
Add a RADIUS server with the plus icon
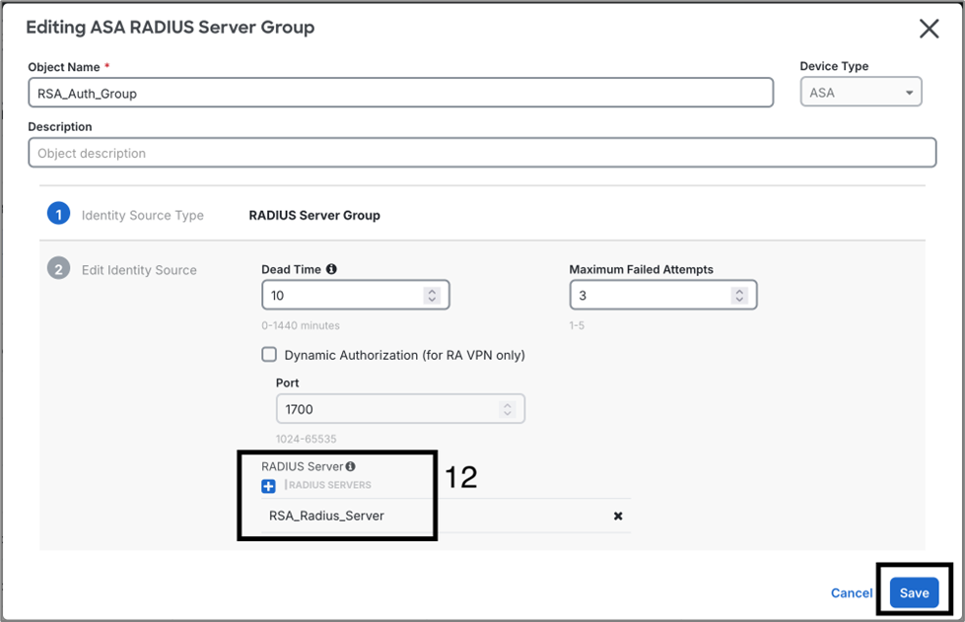268,486
